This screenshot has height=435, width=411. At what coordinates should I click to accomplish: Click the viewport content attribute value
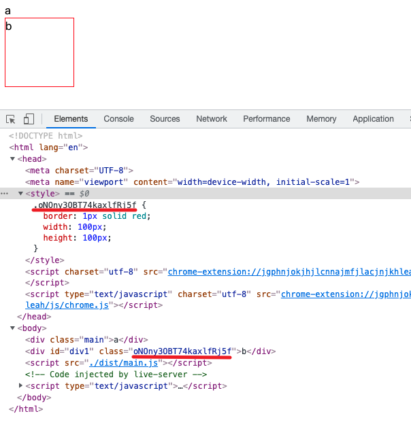(x=263, y=182)
